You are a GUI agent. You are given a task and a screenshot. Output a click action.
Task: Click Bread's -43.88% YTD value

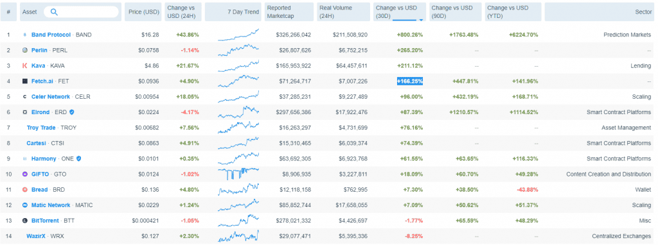(527, 190)
